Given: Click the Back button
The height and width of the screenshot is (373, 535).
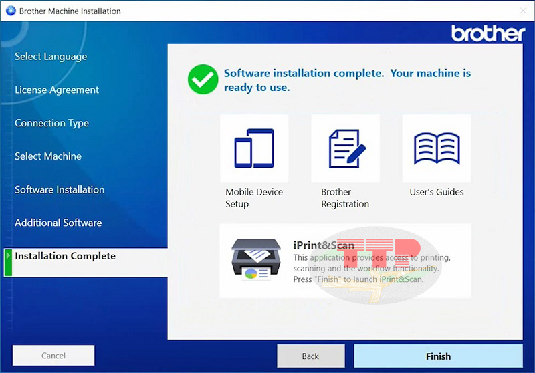Looking at the screenshot, I should coord(310,356).
